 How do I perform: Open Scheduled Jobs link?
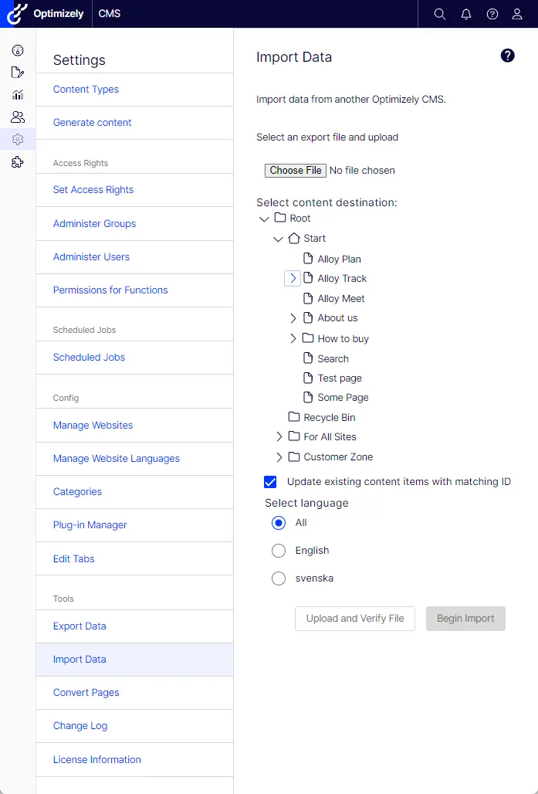click(x=134, y=358)
